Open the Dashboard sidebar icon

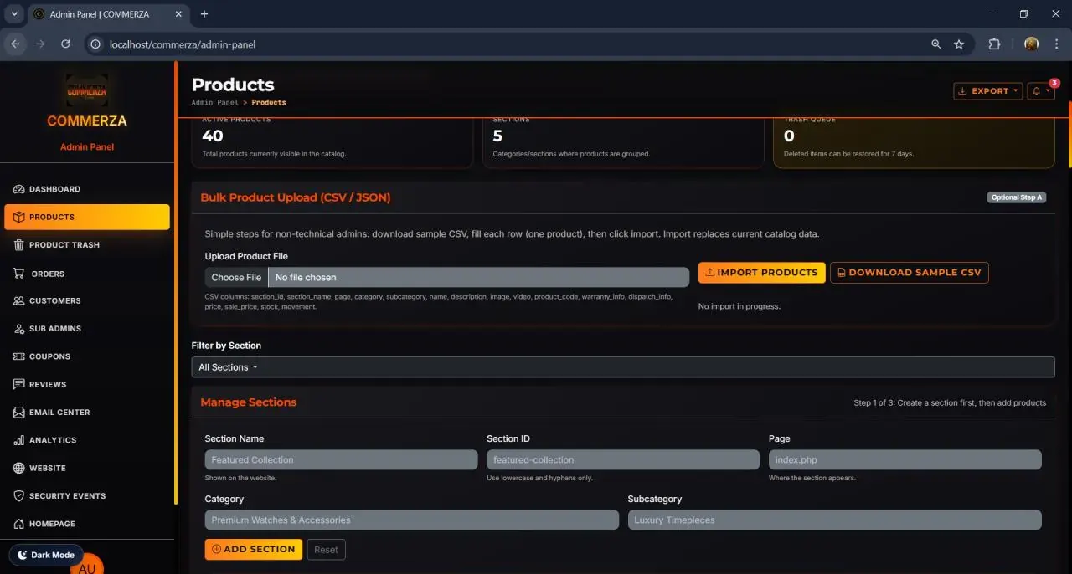[x=19, y=189]
